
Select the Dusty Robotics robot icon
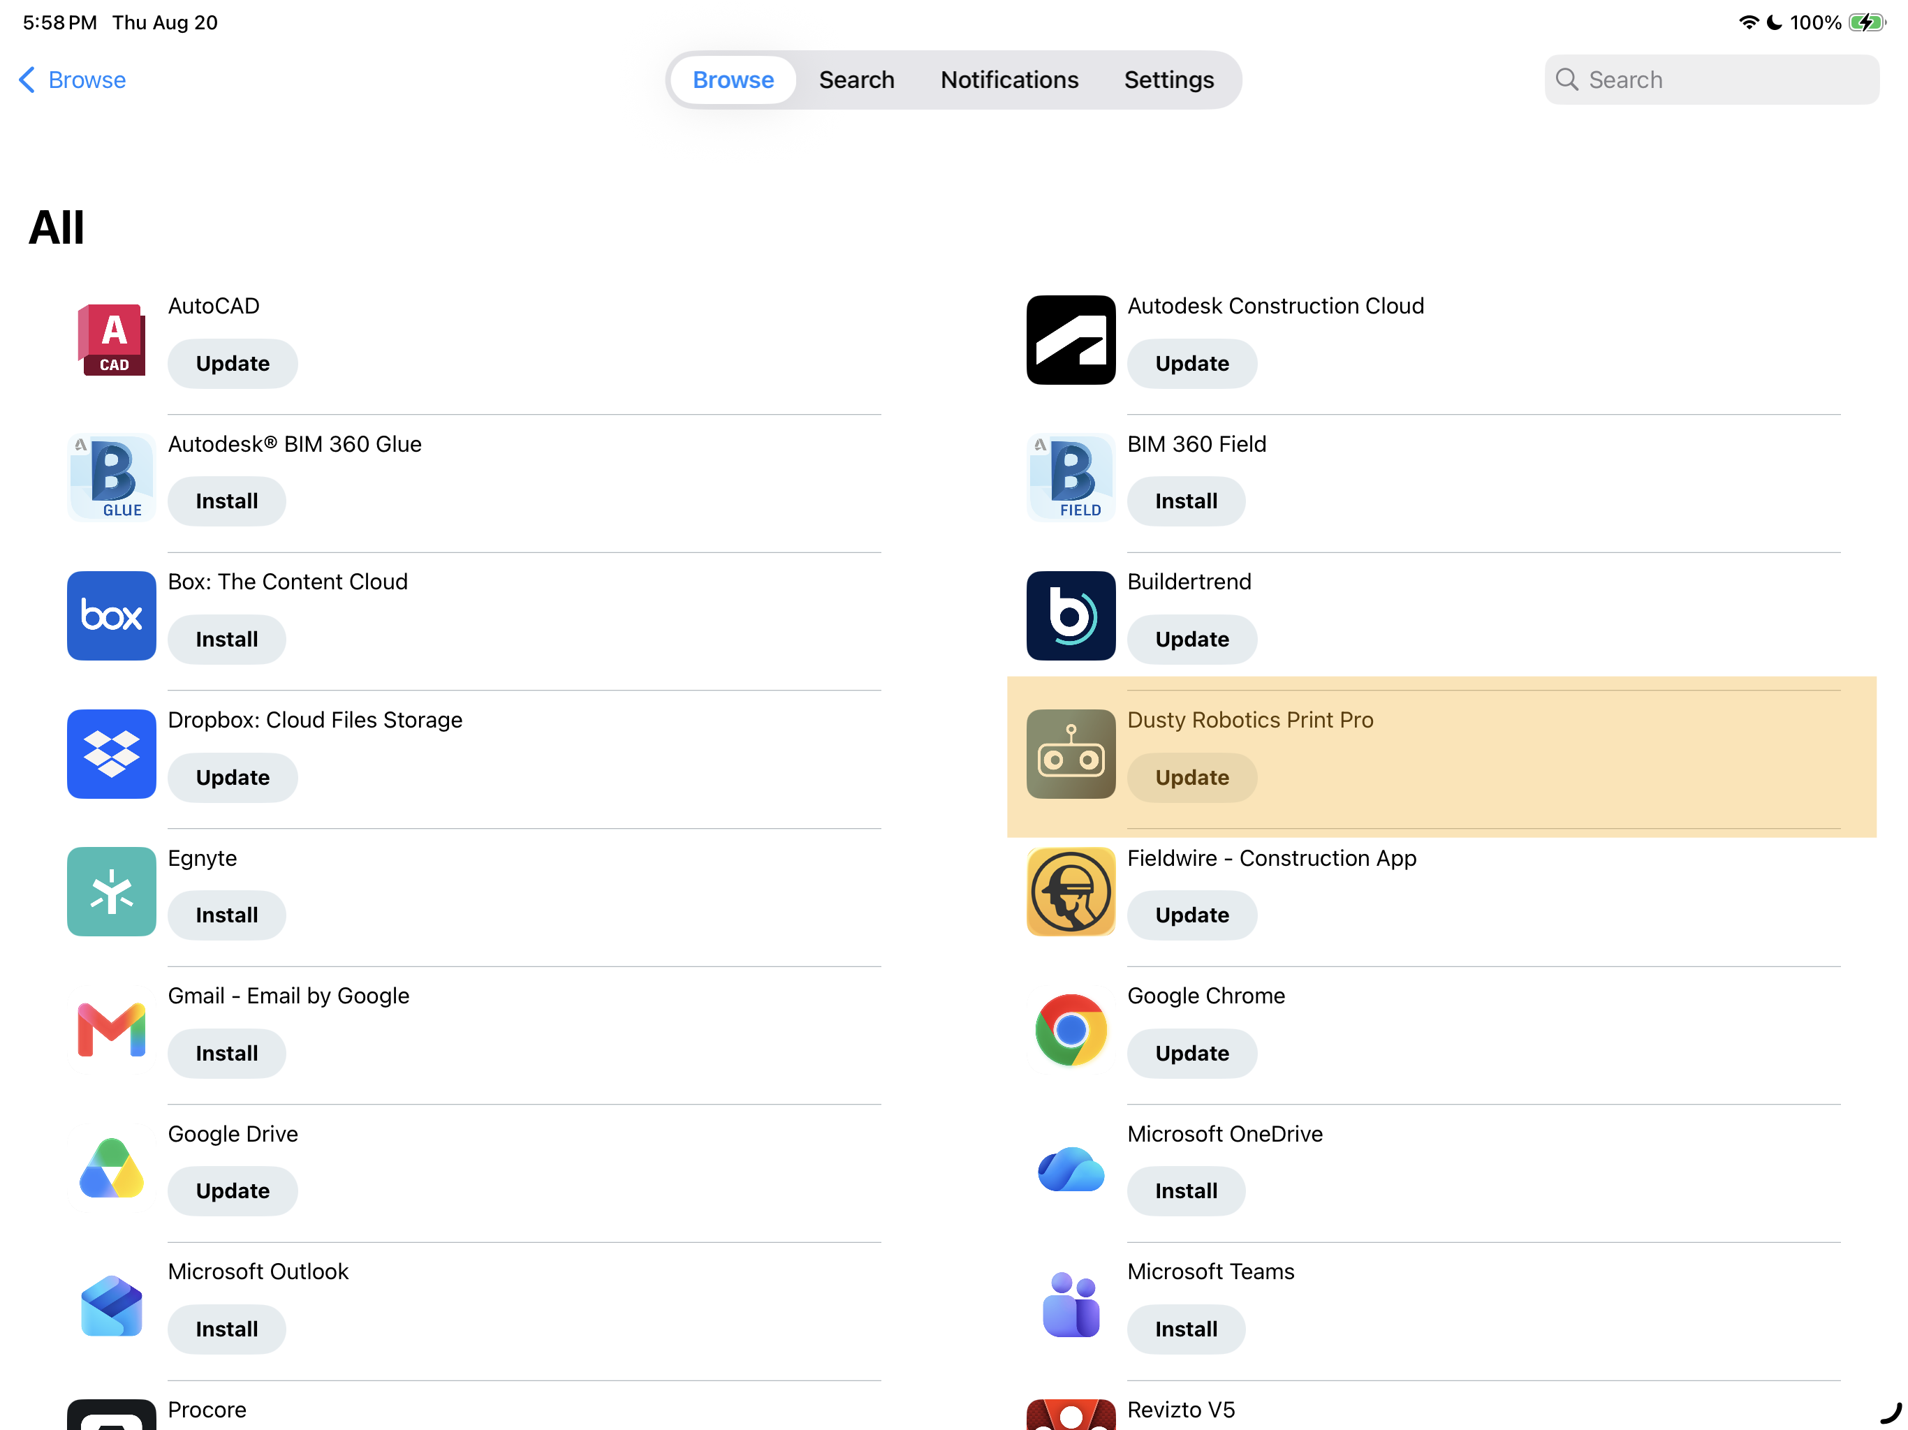click(x=1071, y=754)
